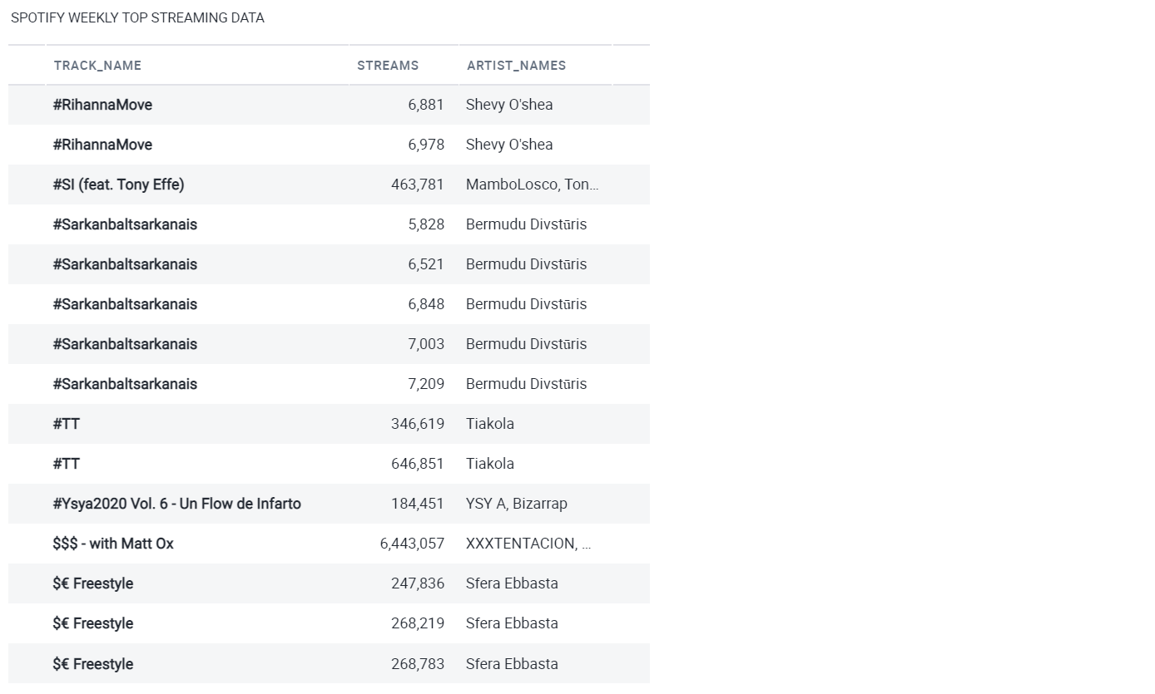The image size is (1155, 694).
Task: Sort by the ARTIST_NAMES column header
Action: (516, 66)
